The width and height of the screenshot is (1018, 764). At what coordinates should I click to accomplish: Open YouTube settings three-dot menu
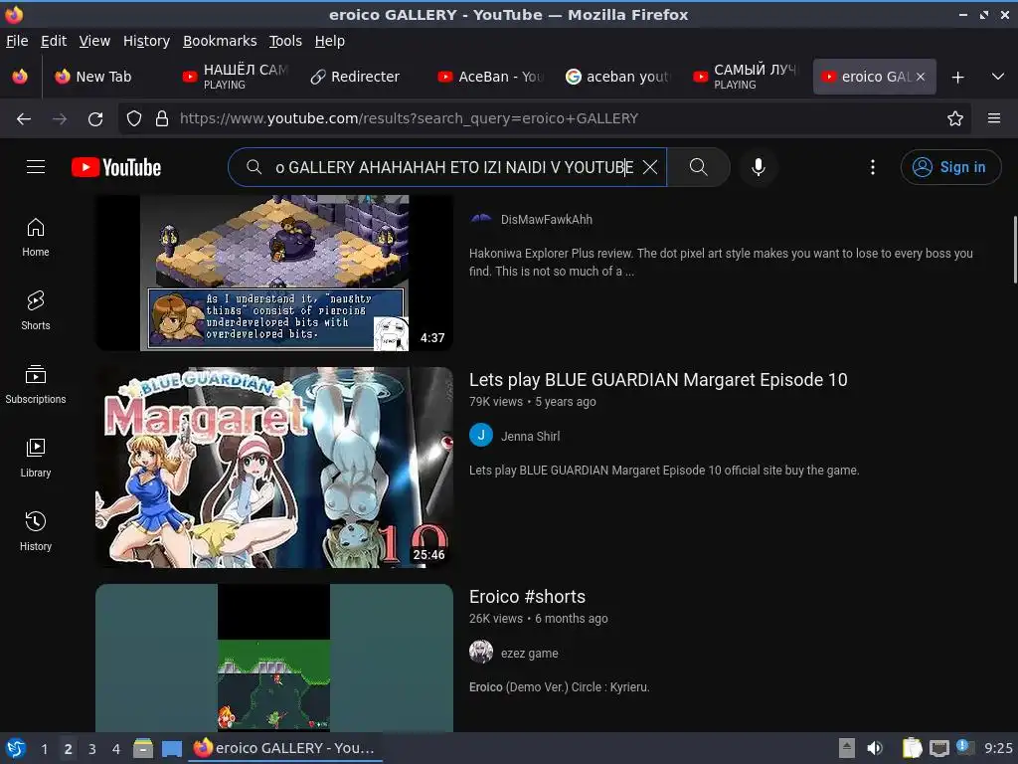pyautogui.click(x=873, y=167)
